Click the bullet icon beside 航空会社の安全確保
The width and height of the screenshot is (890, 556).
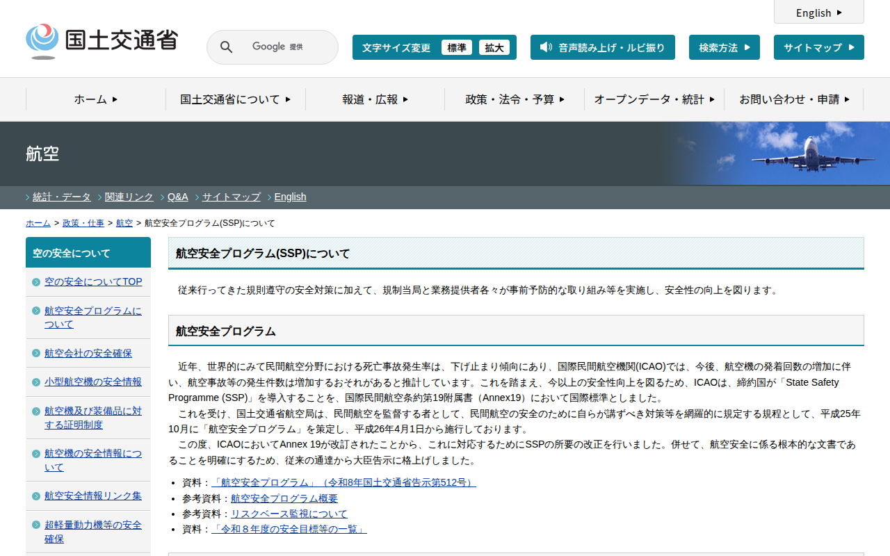tap(36, 354)
